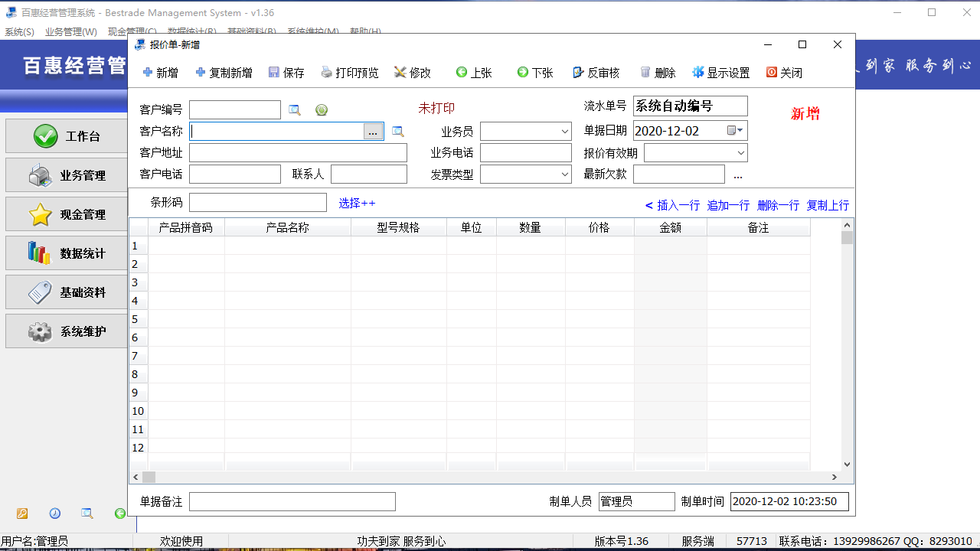Open the 报价有效期 dropdown
This screenshot has height=551, width=980.
(x=740, y=152)
